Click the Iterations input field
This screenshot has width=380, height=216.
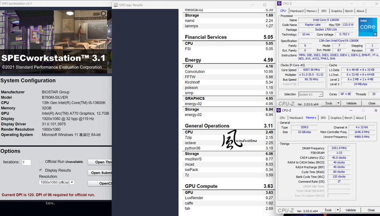point(26,162)
